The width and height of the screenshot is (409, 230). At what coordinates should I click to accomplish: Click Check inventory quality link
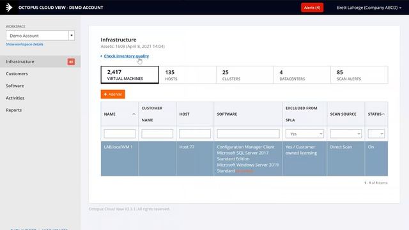(127, 56)
